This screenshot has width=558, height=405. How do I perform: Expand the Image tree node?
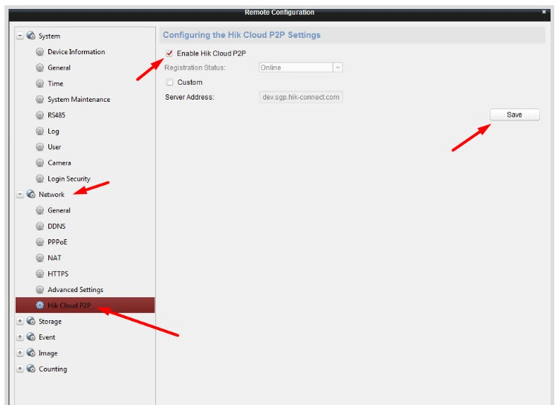click(20, 353)
